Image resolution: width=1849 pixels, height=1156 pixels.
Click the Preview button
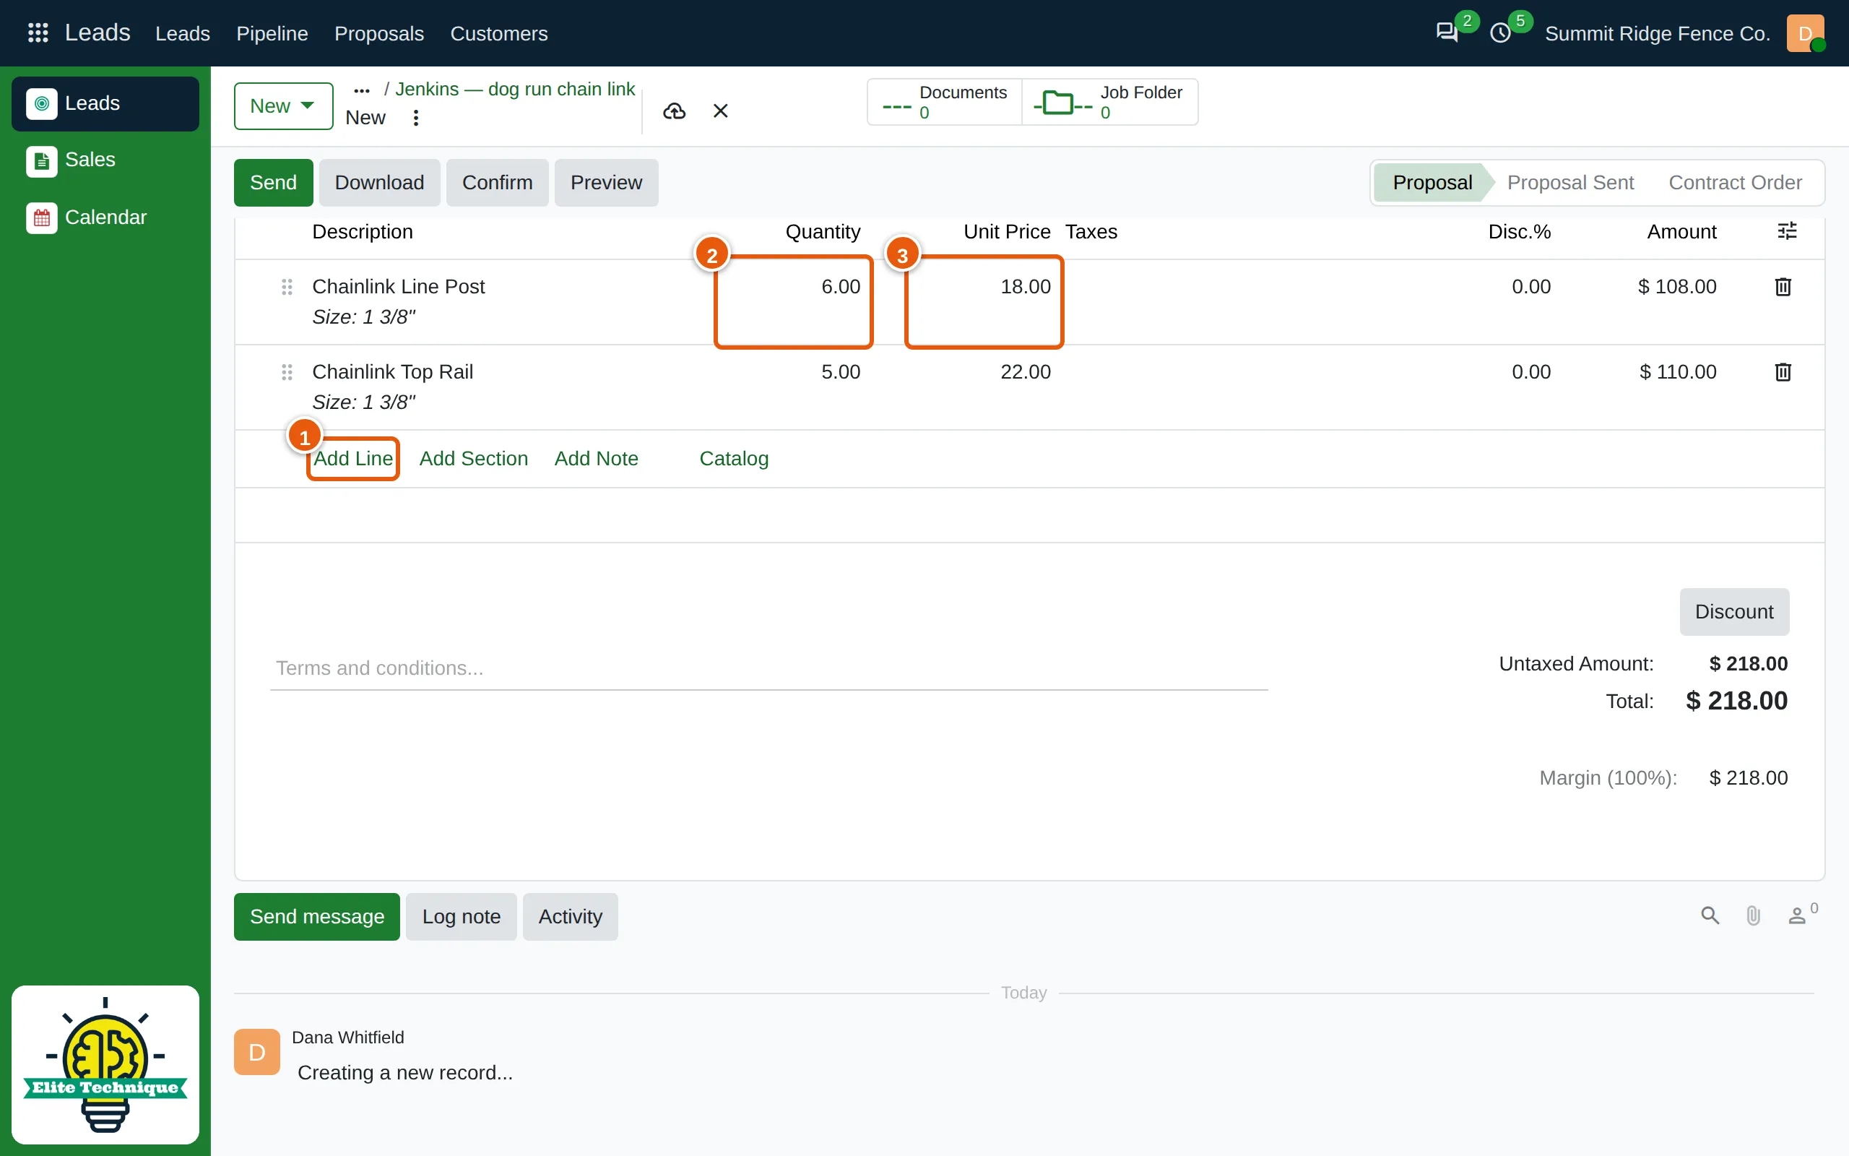tap(607, 183)
